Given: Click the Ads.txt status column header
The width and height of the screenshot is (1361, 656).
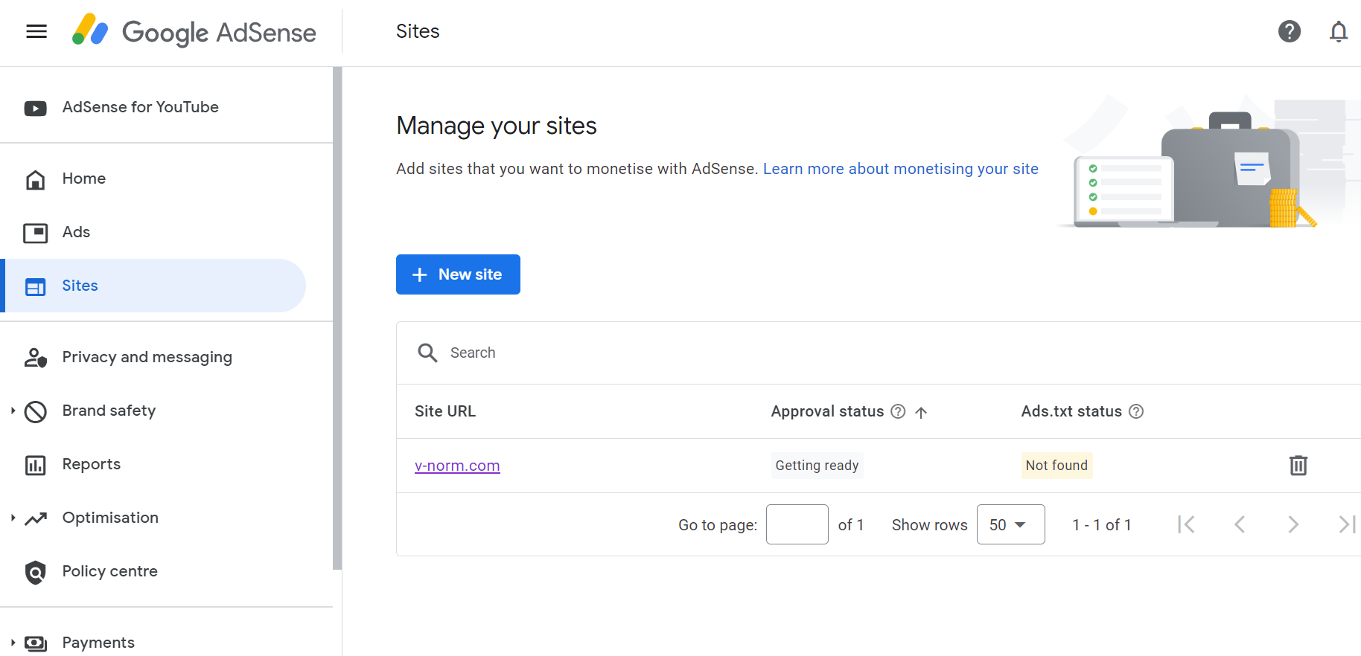Looking at the screenshot, I should pos(1071,411).
